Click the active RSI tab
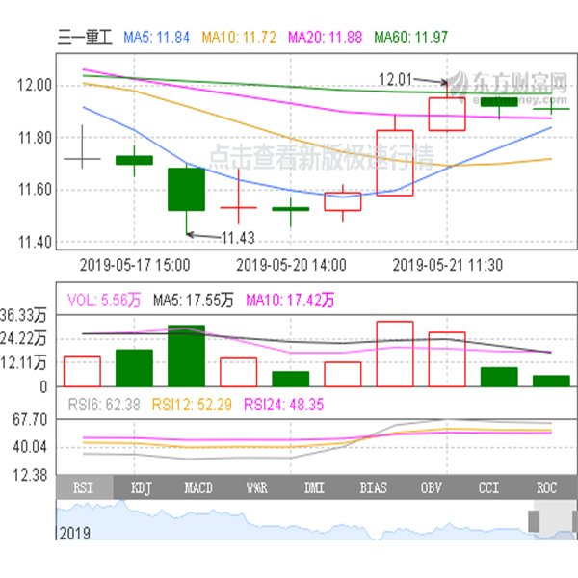Image resolution: width=578 pixels, height=578 pixels. [84, 487]
